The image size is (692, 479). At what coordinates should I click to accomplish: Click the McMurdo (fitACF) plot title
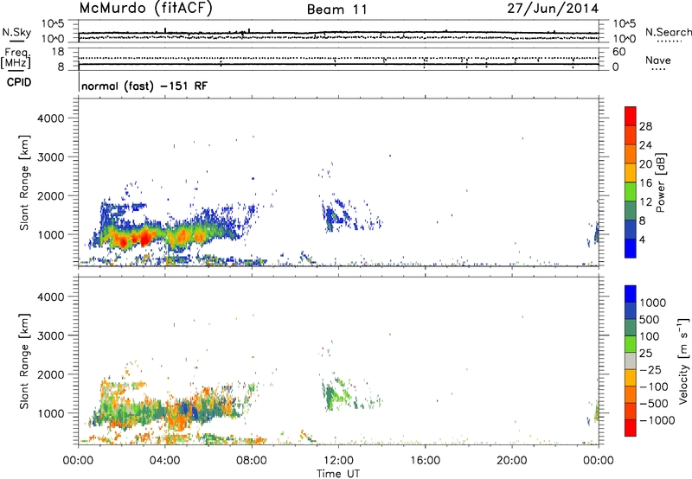point(145,9)
